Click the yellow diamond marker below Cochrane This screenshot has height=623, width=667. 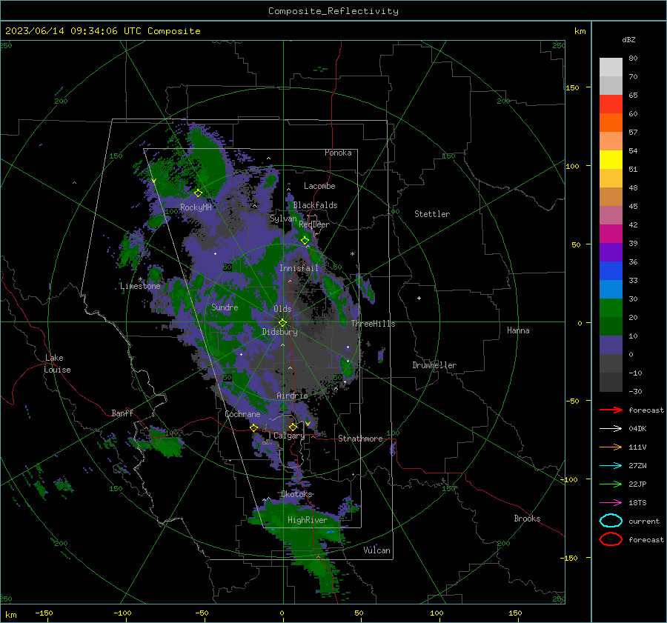pyautogui.click(x=254, y=427)
